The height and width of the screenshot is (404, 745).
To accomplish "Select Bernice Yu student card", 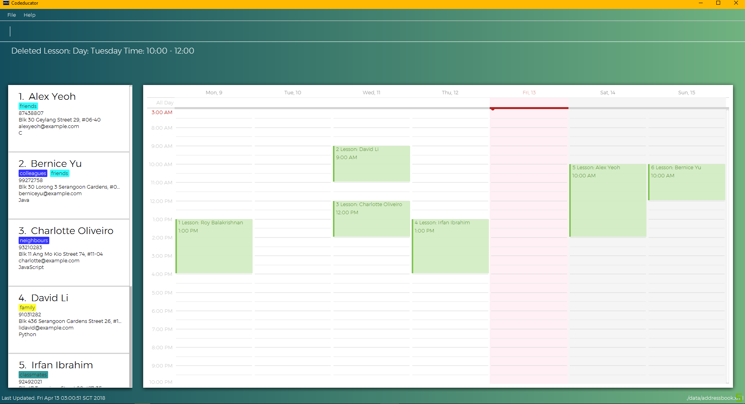I will coord(69,186).
